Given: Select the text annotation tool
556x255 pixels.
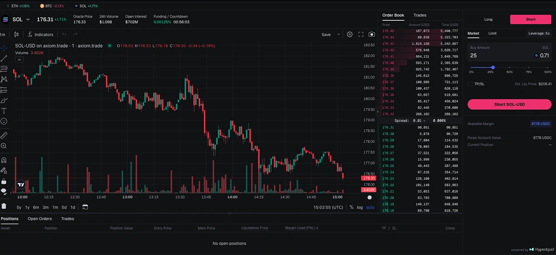Looking at the screenshot, I should tap(4, 111).
